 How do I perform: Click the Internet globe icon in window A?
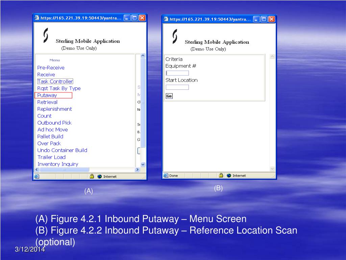coord(100,176)
